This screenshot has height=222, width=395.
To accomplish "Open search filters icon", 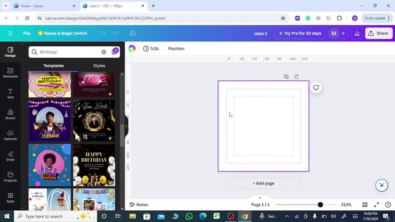I will [x=114, y=52].
